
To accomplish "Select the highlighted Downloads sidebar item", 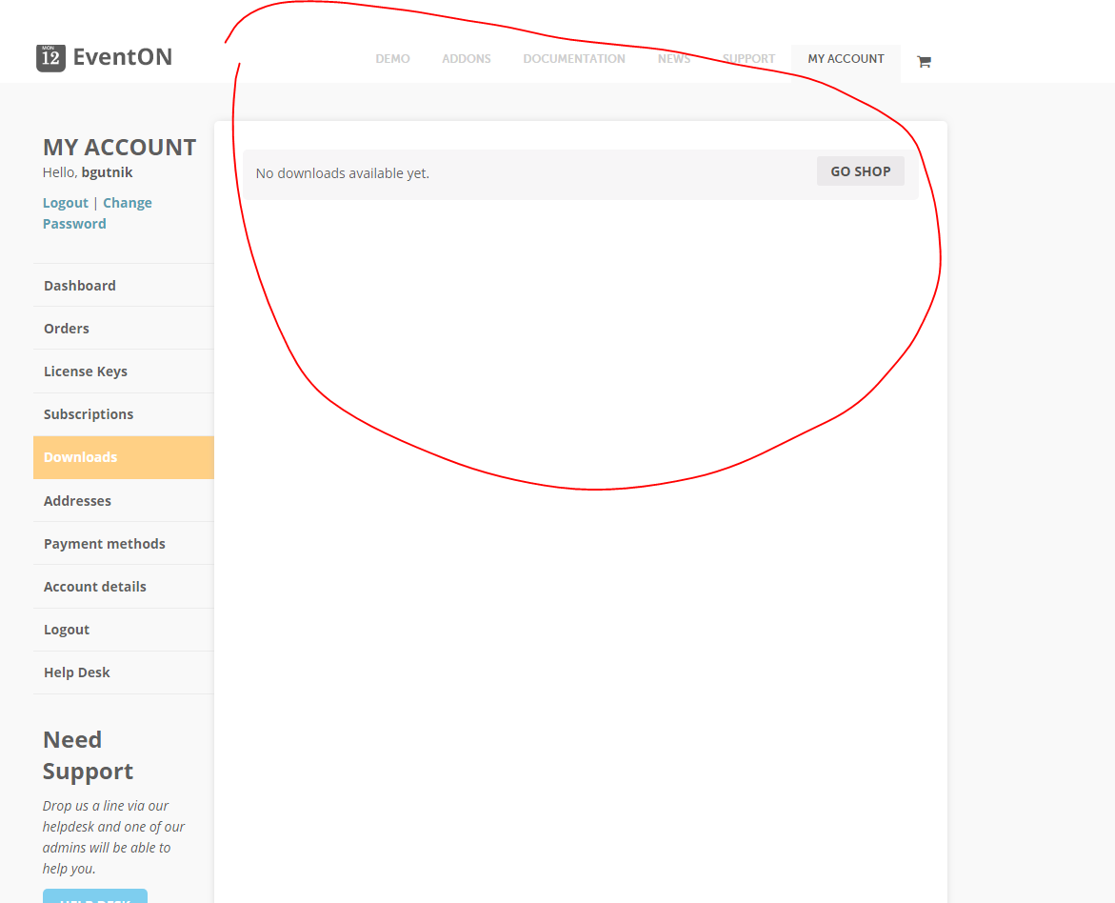I will tap(81, 457).
